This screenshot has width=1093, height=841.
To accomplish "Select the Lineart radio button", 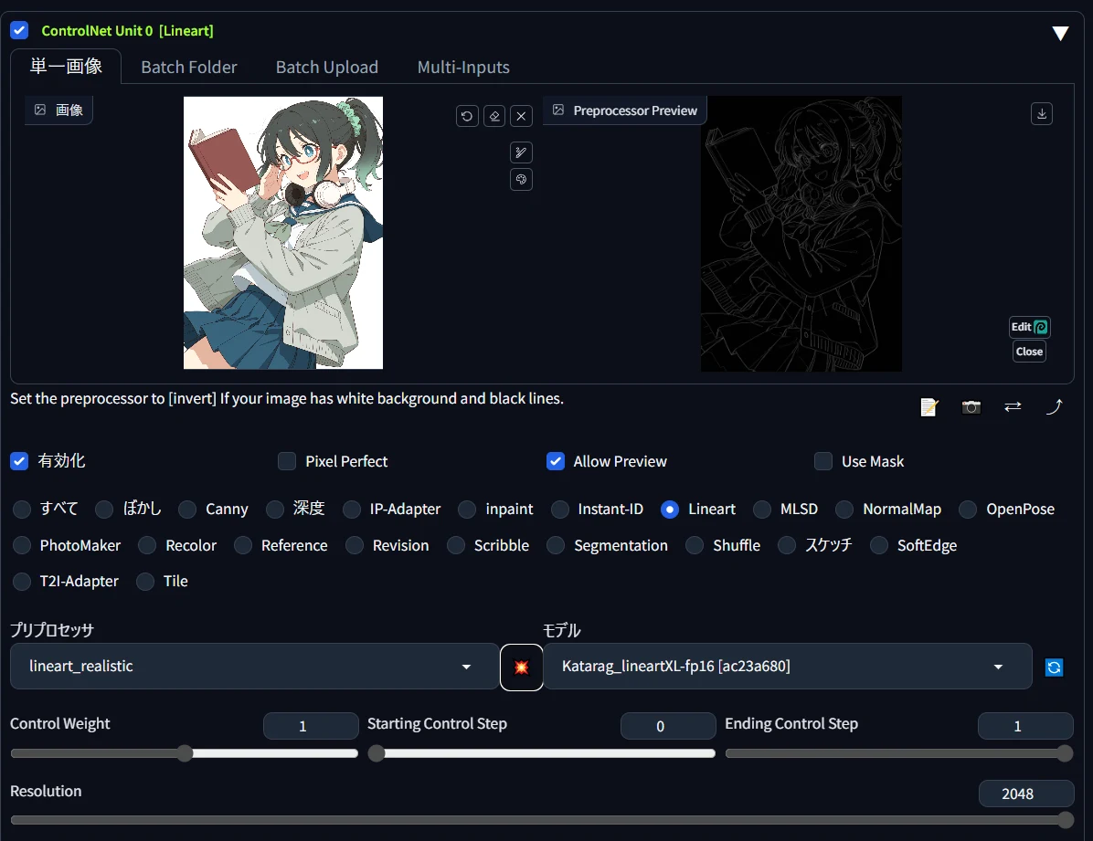I will click(x=670, y=510).
